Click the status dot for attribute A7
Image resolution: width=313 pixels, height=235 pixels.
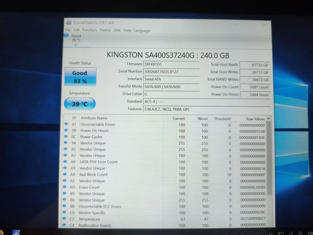point(65,155)
